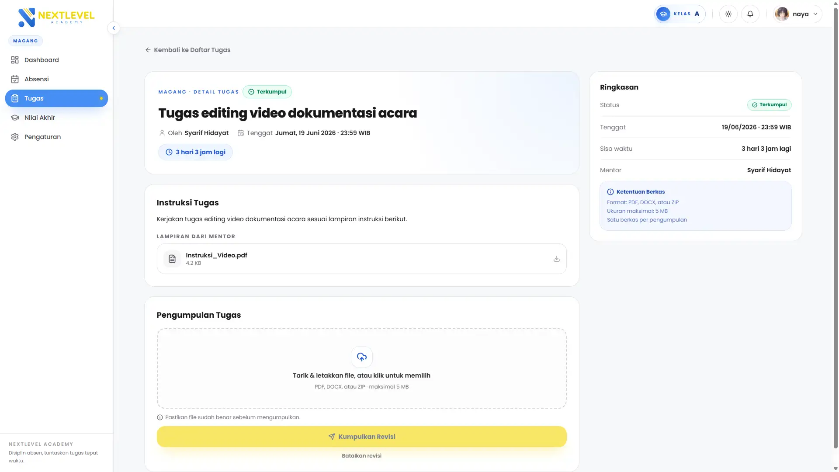The image size is (839, 472).
Task: Click the NextLevel Academy logo
Action: tap(56, 17)
